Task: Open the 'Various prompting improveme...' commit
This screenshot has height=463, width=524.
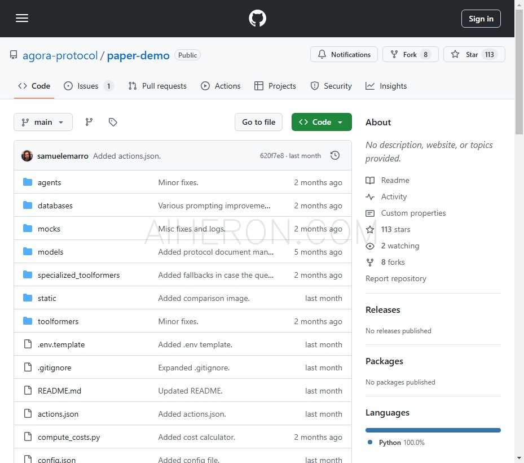Action: [x=214, y=206]
